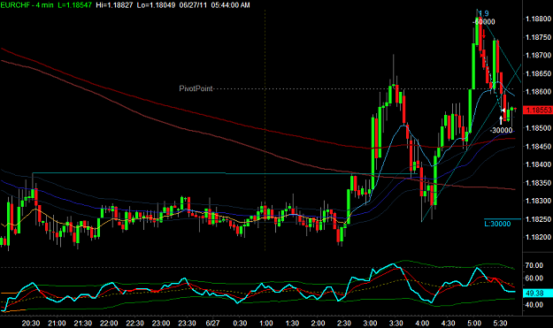Click the 20:30 time axis label

coord(31,323)
